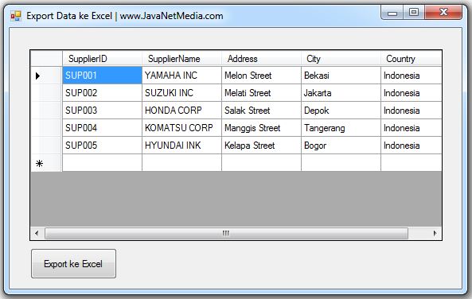The image size is (472, 299).
Task: Click the row header with the current-row arrow
Action: point(46,76)
